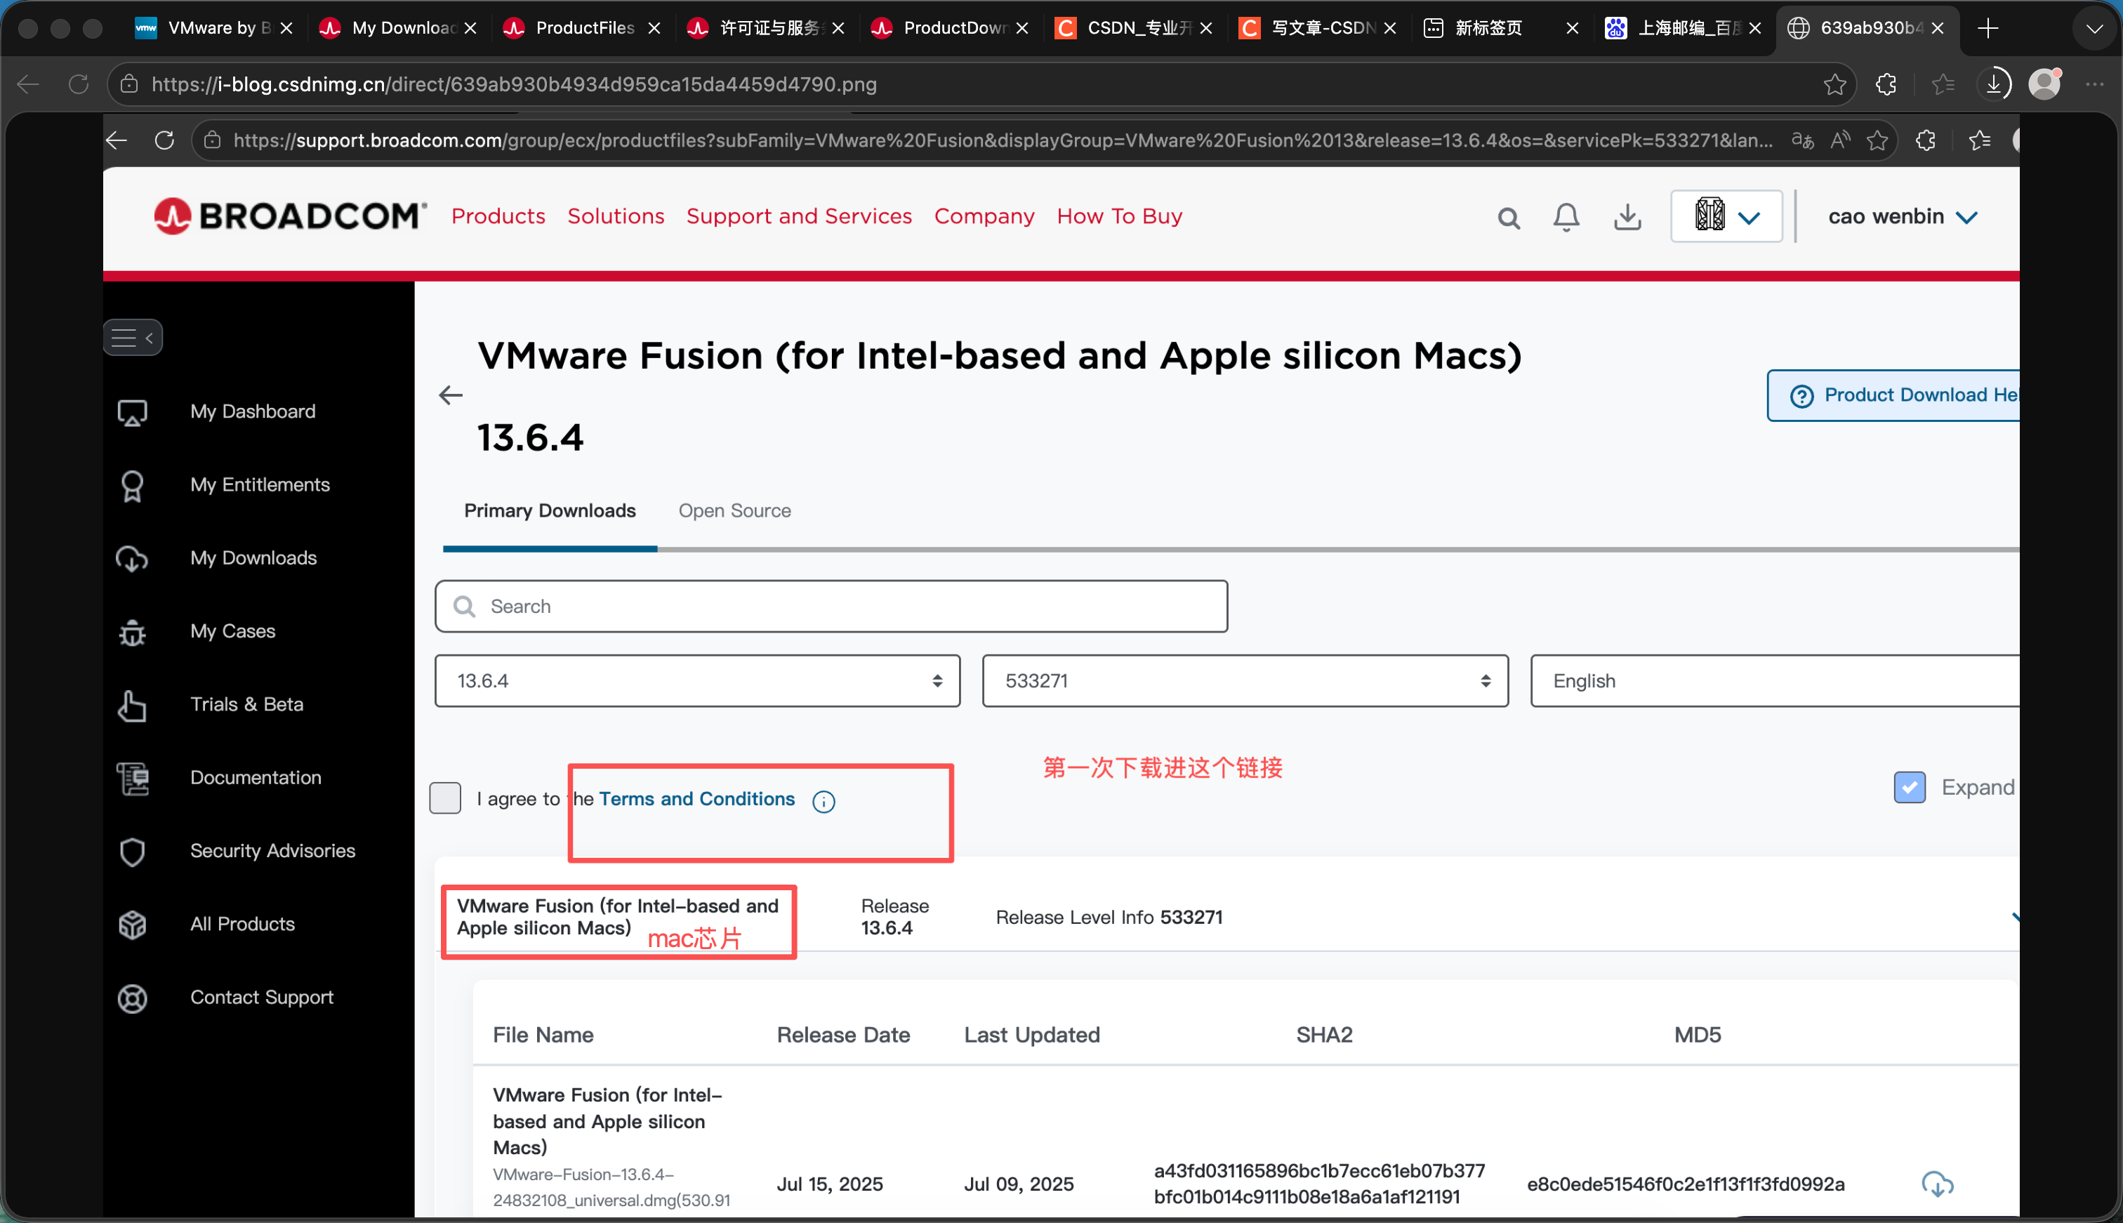Open the Terms and Conditions link
This screenshot has height=1223, width=2123.
696,799
